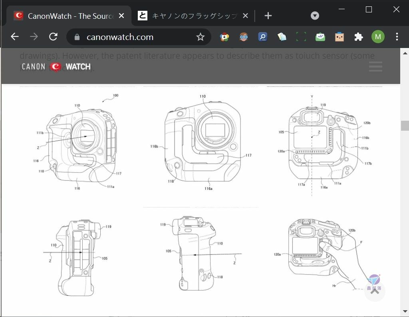Open the front perspective camera drawing labeled 100
Viewport: 409px width, 317px height.
pos(78,142)
